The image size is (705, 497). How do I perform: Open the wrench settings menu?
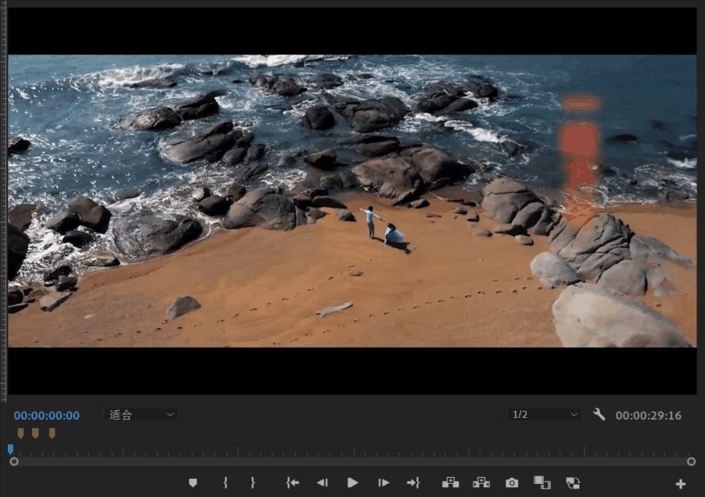(x=599, y=414)
